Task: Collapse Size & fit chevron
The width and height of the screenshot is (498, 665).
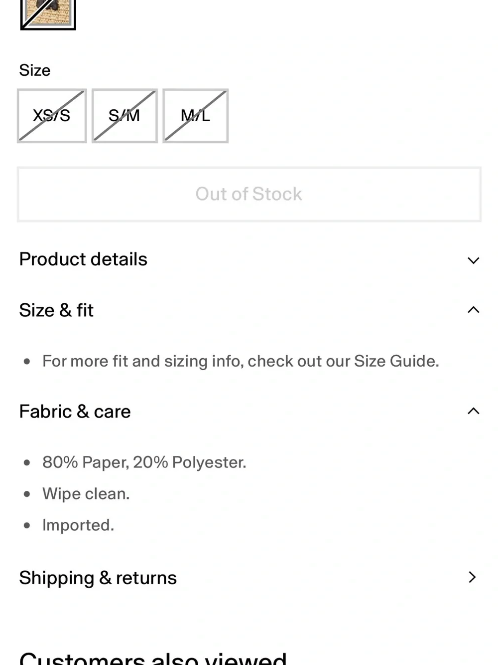Action: click(x=473, y=310)
